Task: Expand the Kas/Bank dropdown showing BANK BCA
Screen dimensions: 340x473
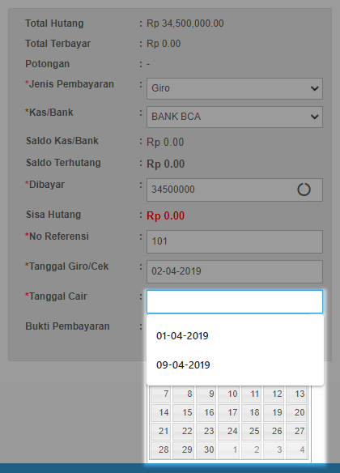Action: tap(235, 117)
